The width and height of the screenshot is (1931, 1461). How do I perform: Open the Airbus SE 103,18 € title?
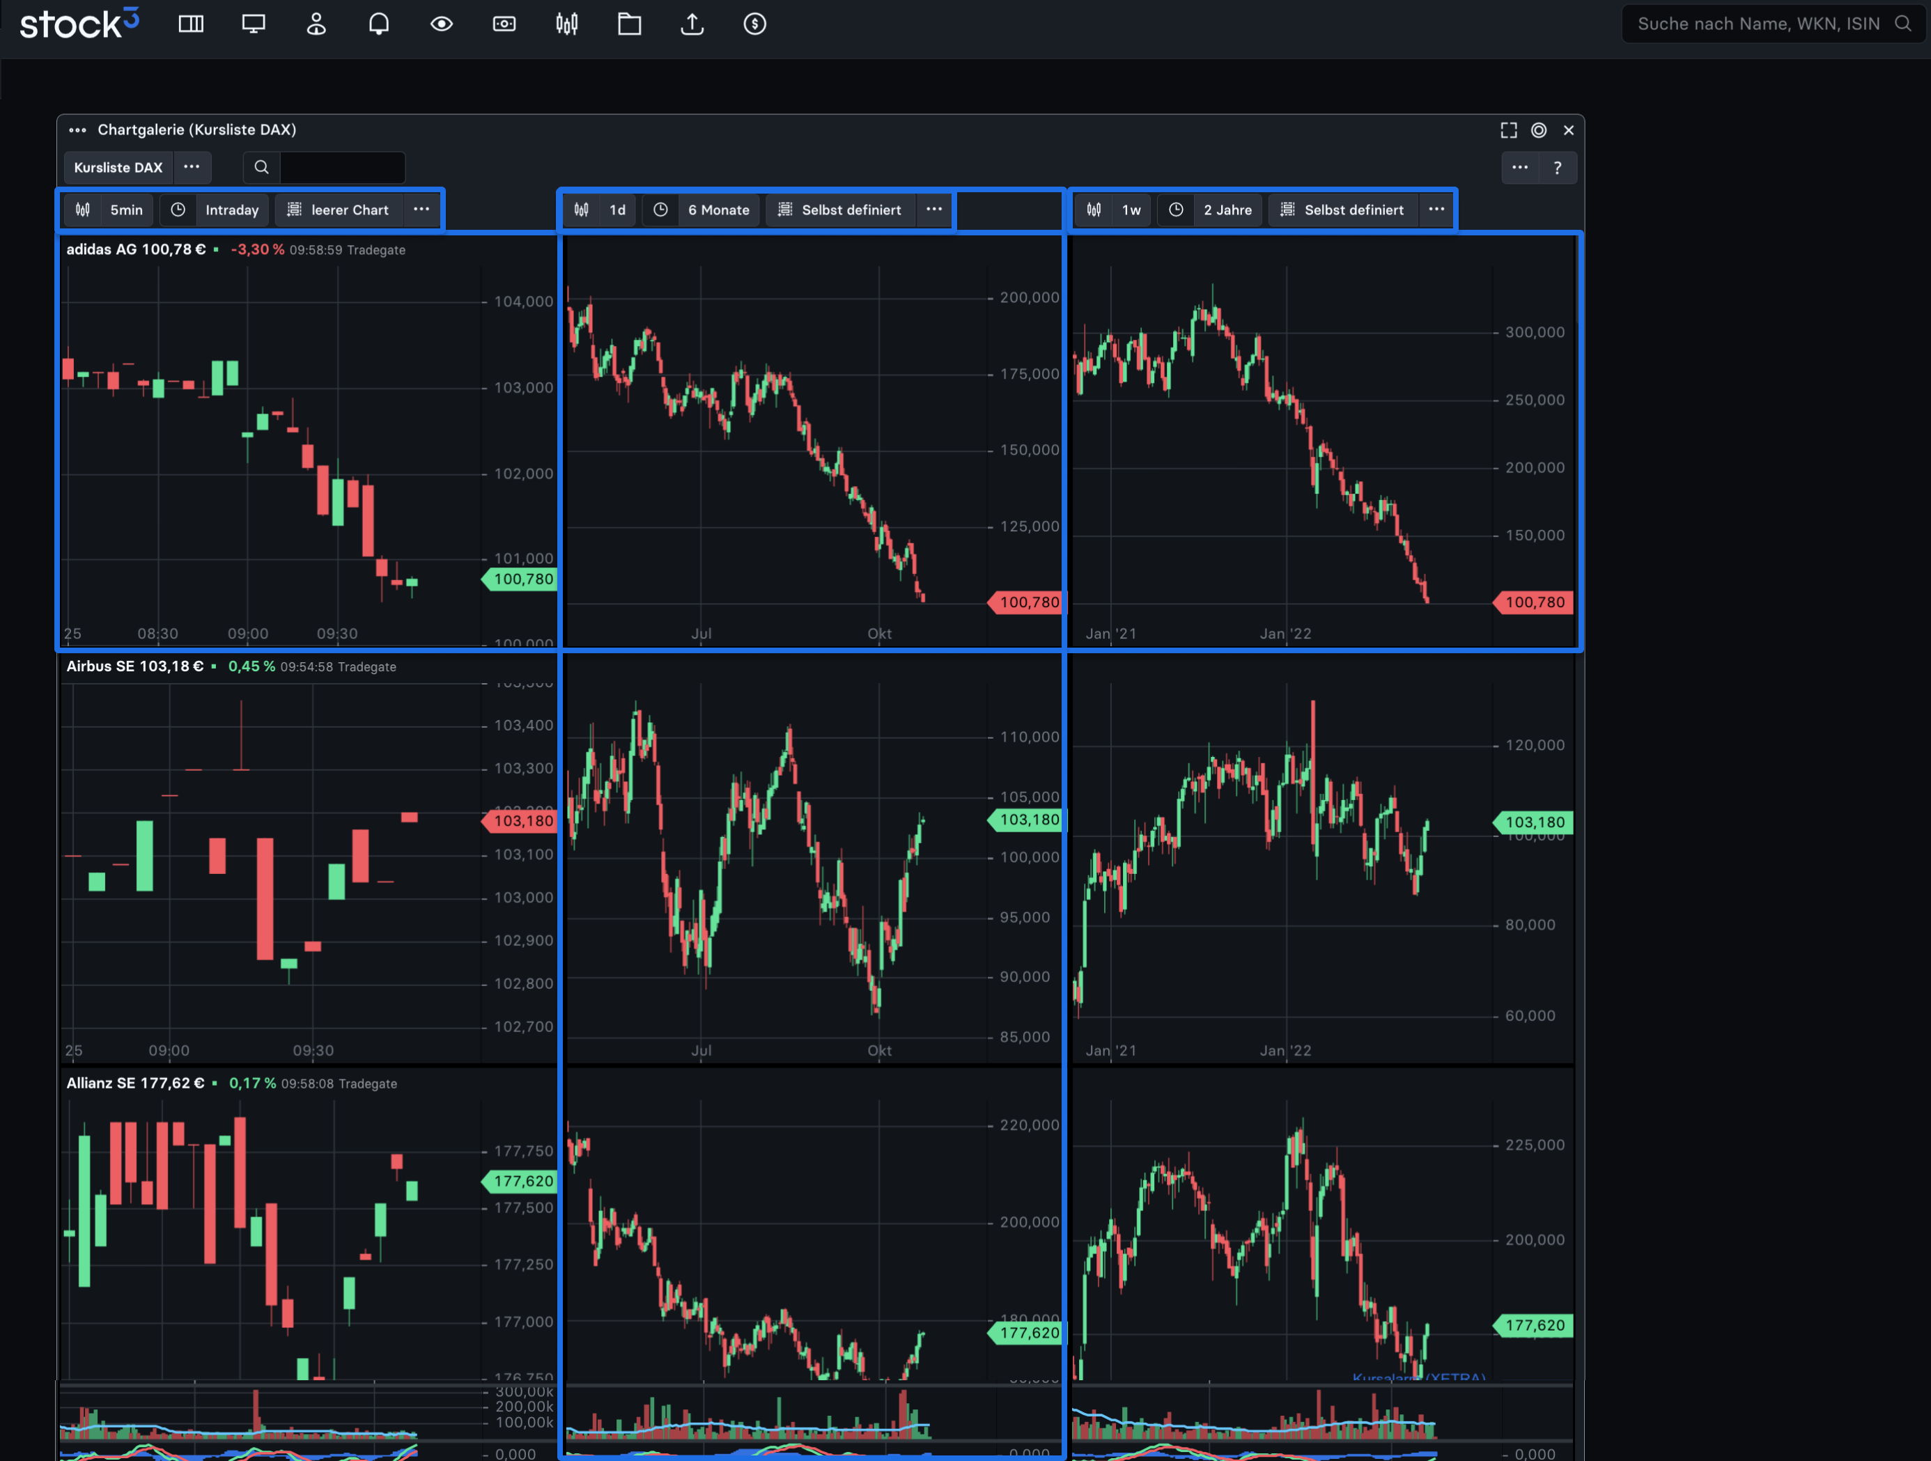click(x=135, y=667)
